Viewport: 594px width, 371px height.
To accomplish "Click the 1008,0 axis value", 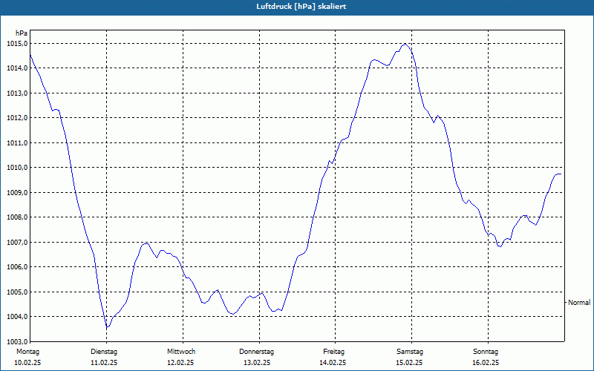I will pos(17,217).
